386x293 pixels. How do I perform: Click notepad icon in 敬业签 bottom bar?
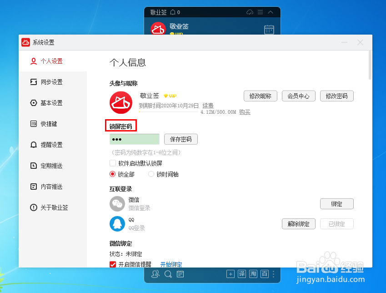tap(180, 274)
